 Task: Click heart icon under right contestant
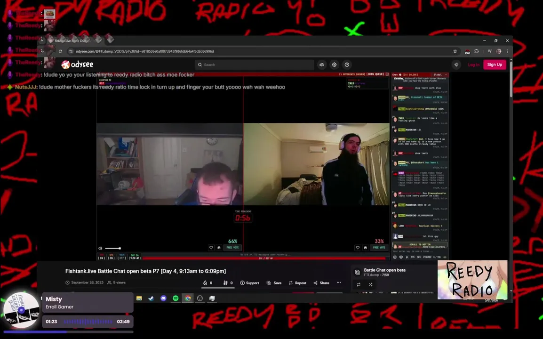pyautogui.click(x=358, y=248)
